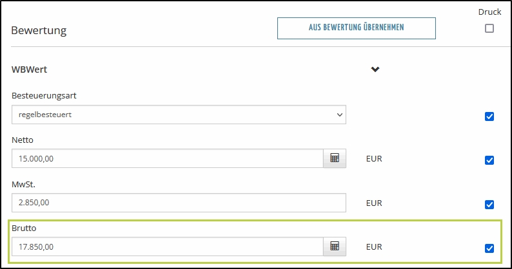
Task: Click the EUR label in Netto row
Action: (x=374, y=159)
